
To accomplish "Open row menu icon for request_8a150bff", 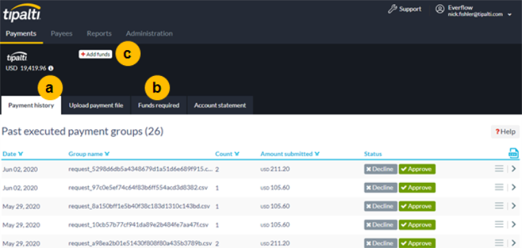I will coord(499,206).
